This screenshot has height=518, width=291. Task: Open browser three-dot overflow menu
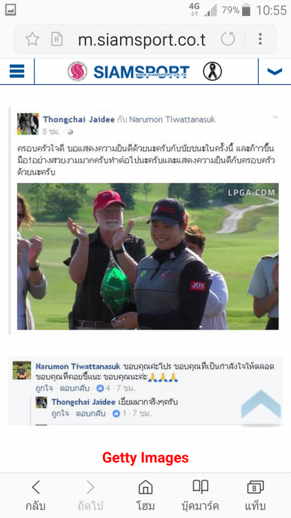261,39
